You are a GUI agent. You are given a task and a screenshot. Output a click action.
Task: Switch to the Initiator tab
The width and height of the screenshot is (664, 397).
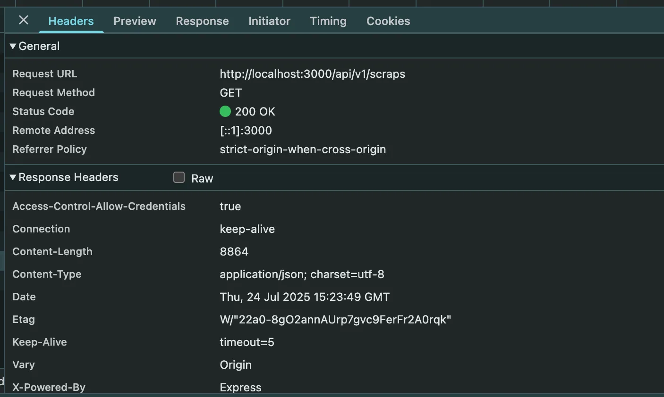click(x=269, y=21)
